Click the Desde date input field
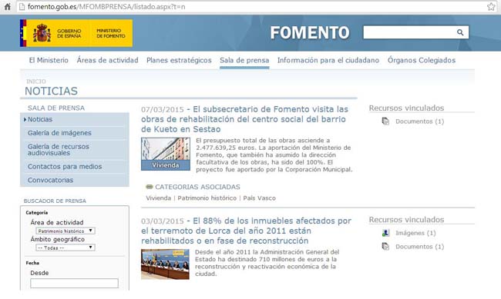Viewport: 501px width, 299px height. (74, 283)
